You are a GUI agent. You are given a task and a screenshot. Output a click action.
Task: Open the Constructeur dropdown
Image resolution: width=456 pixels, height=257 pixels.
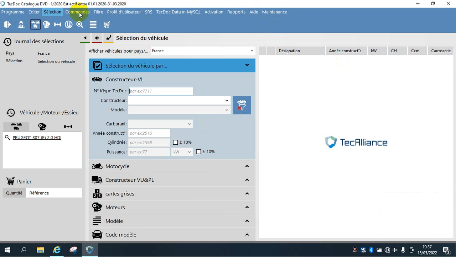pos(179,101)
